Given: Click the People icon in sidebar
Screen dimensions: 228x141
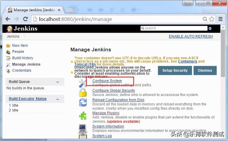Looking at the screenshot, I should point(8,52).
